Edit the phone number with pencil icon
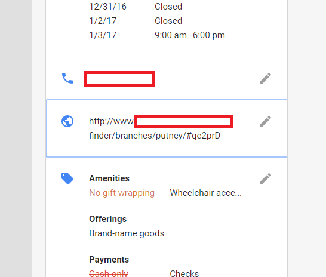This screenshot has height=277, width=326. 266,78
